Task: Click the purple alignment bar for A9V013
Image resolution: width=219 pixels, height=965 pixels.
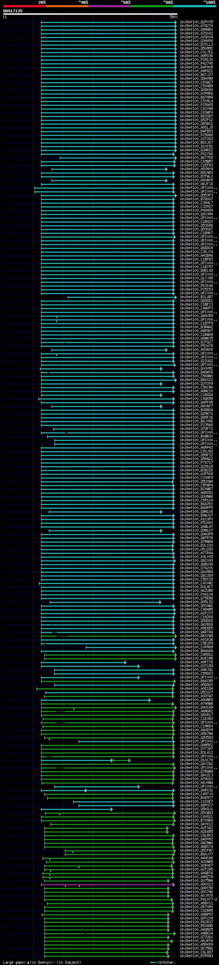Action: [x=108, y=885]
